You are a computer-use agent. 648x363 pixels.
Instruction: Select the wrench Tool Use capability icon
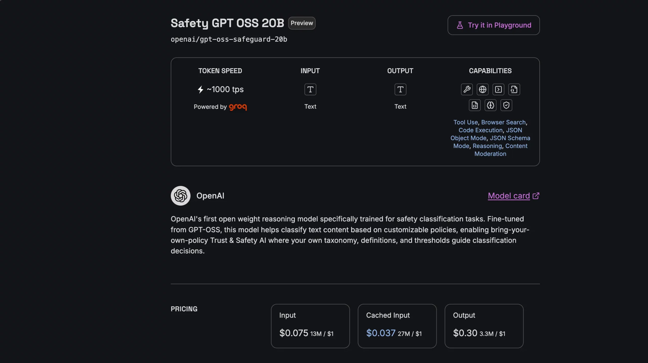(x=467, y=89)
